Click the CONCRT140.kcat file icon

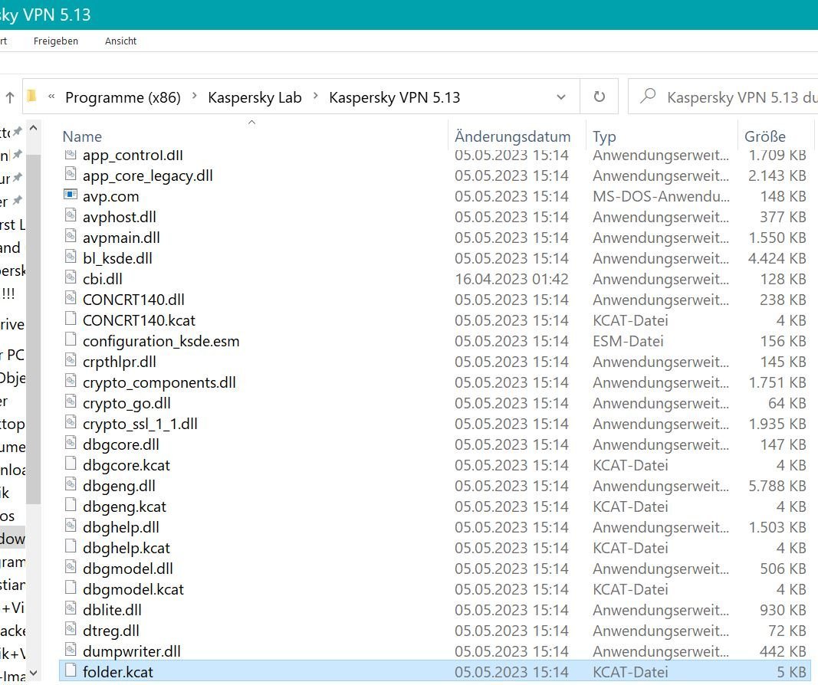coord(71,320)
